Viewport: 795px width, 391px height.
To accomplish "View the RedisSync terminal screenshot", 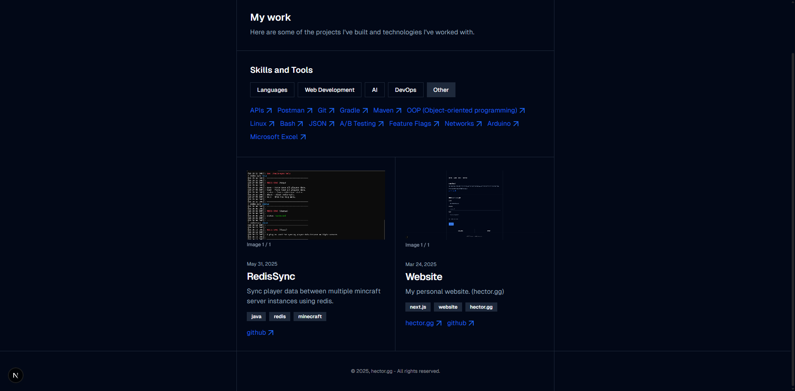I will pyautogui.click(x=316, y=205).
